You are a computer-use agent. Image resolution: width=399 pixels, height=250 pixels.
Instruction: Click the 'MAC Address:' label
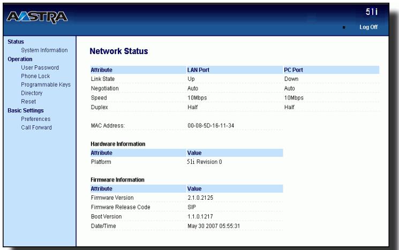point(108,125)
